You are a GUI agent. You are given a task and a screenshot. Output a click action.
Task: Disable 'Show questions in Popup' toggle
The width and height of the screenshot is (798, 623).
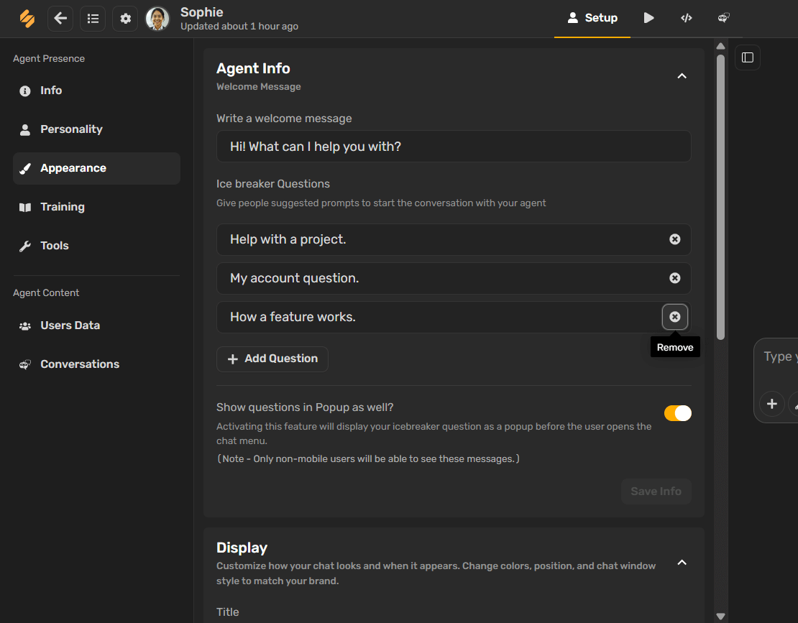(x=677, y=413)
